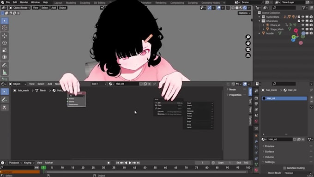
Task: Switch perspective/orthographic grid gizmo
Action: 248,56
